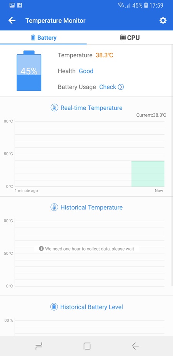Tap the Historical Battery Level heading
Image resolution: width=173 pixels, height=356 pixels.
coord(91,307)
